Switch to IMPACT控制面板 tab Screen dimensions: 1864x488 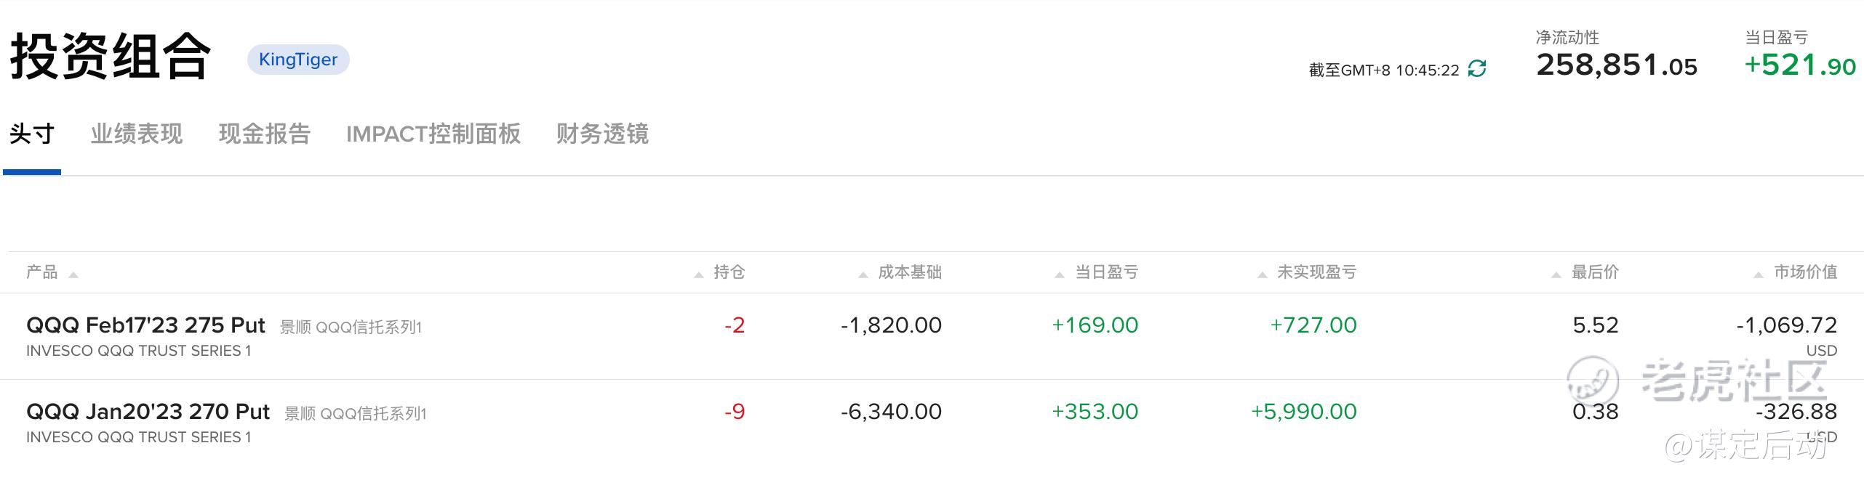[x=433, y=134]
